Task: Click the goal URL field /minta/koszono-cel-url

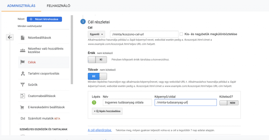Action: tap(144, 34)
